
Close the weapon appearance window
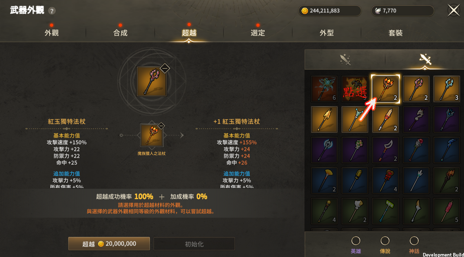(x=454, y=10)
